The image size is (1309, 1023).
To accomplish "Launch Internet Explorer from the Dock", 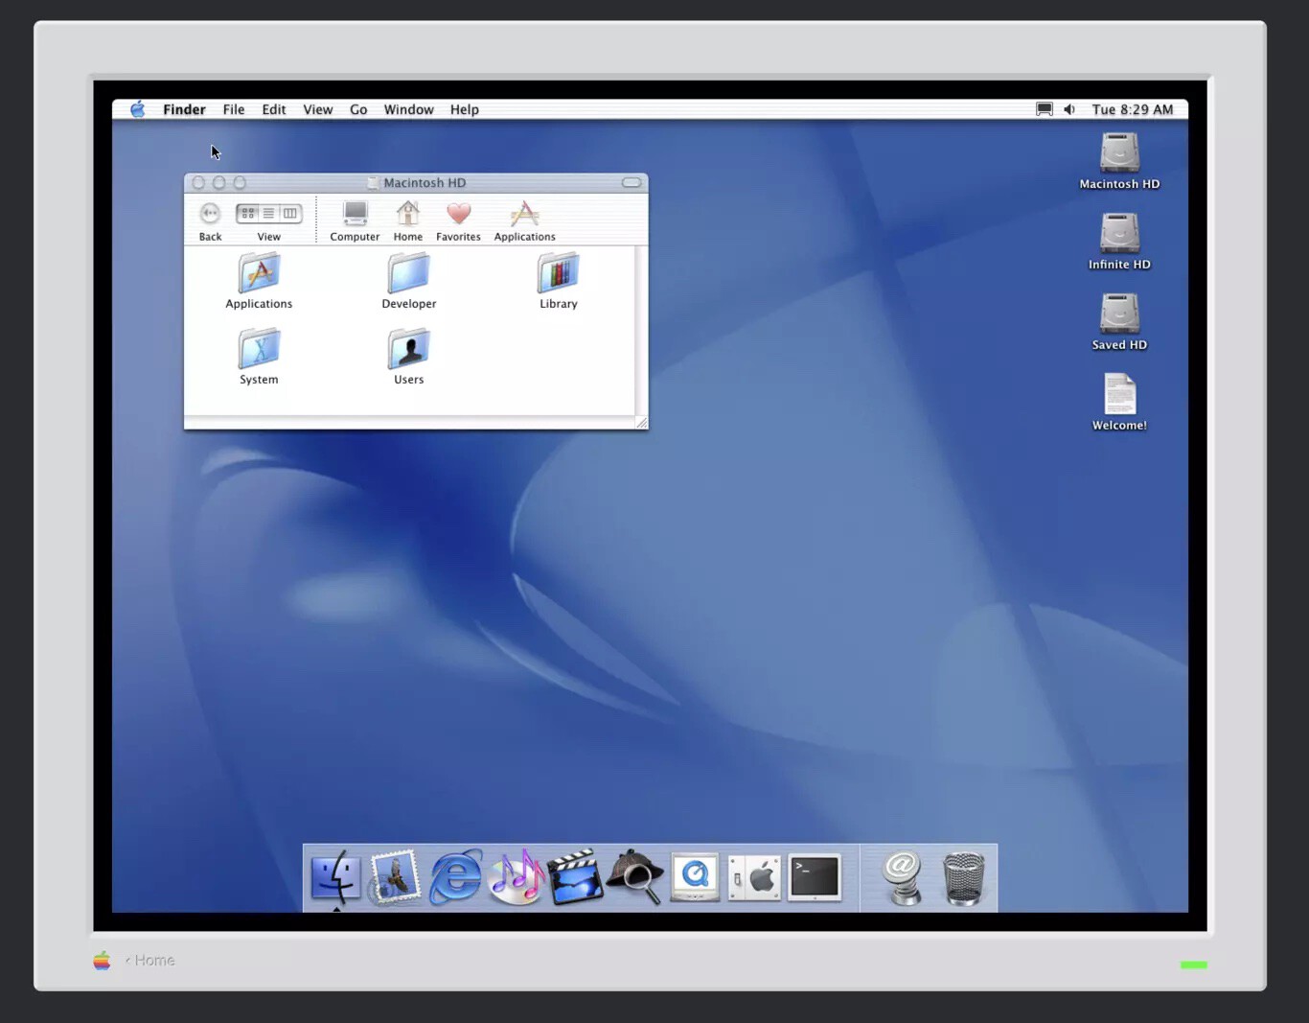I will pos(455,877).
